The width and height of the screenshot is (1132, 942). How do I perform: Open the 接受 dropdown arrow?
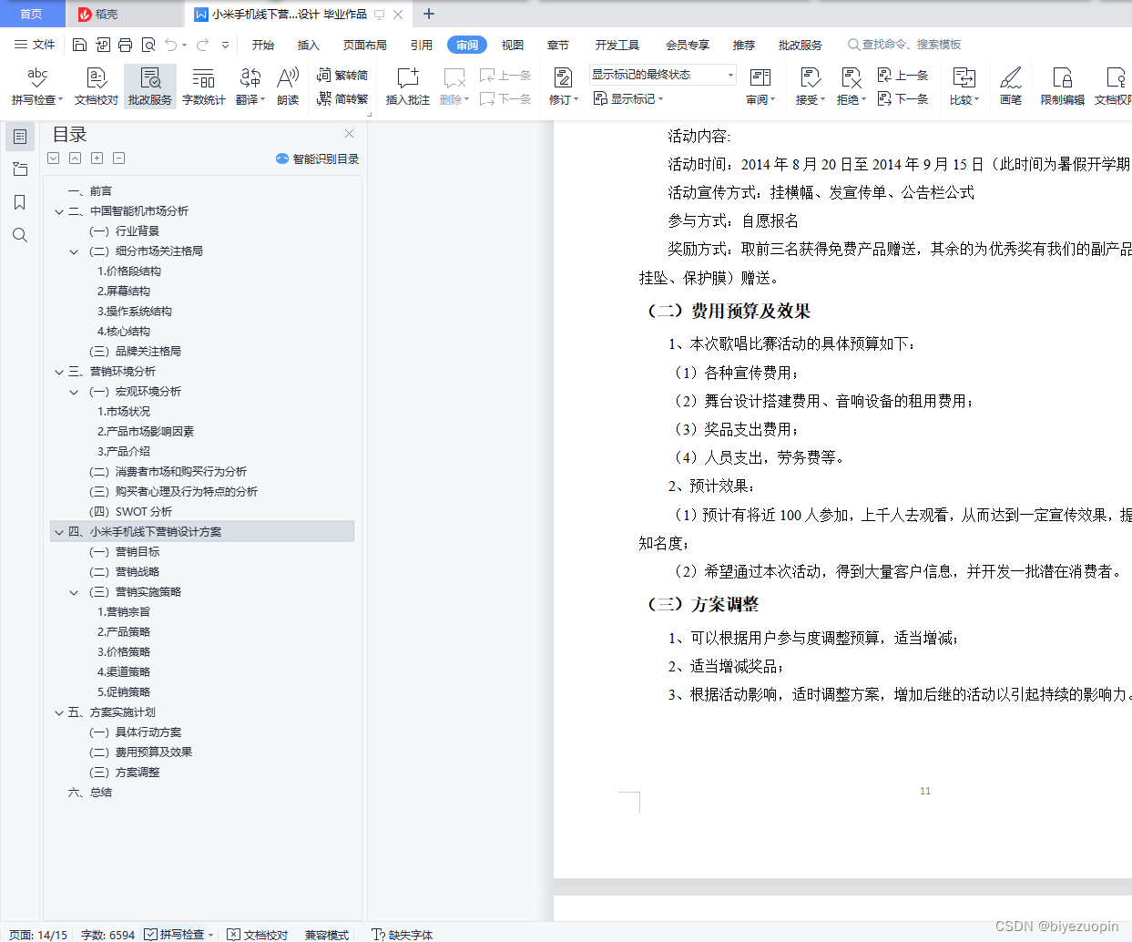click(823, 100)
